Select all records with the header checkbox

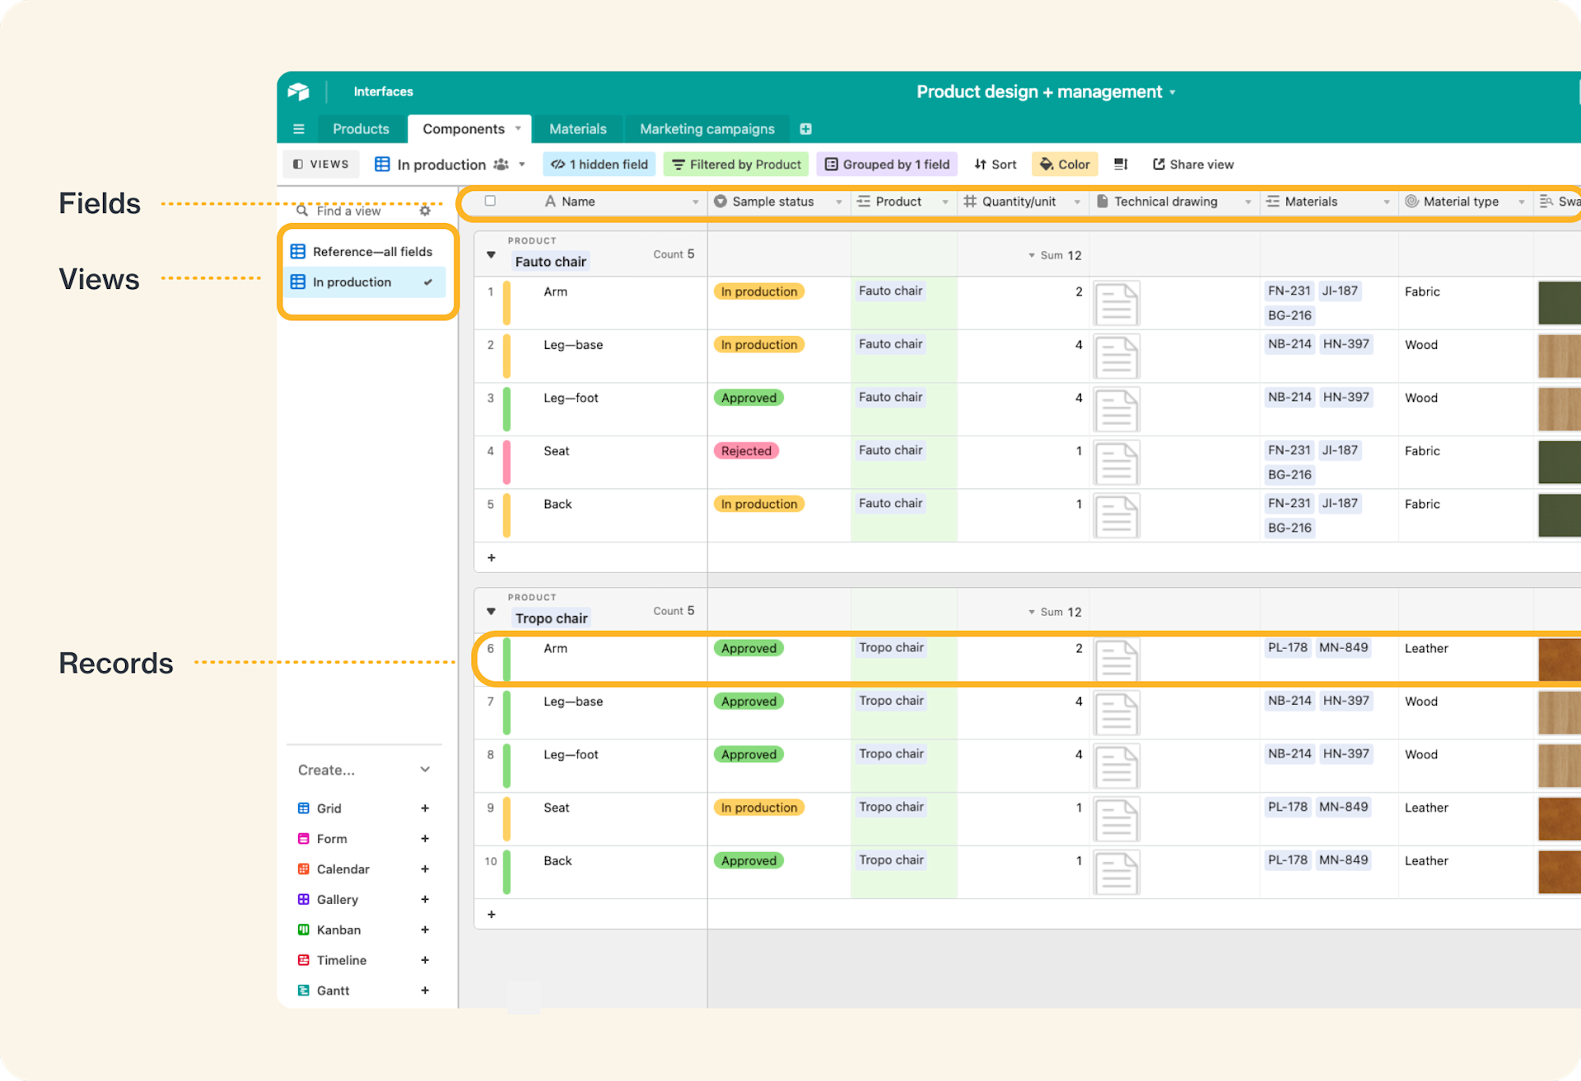(x=490, y=201)
